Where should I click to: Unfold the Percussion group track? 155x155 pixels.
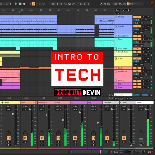click(x=116, y=36)
